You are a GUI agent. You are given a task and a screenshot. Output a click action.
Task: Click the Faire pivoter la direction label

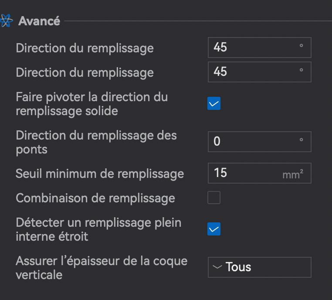pyautogui.click(x=92, y=104)
